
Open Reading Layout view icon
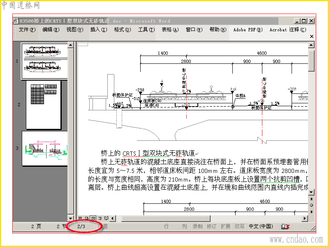[x=107, y=219]
